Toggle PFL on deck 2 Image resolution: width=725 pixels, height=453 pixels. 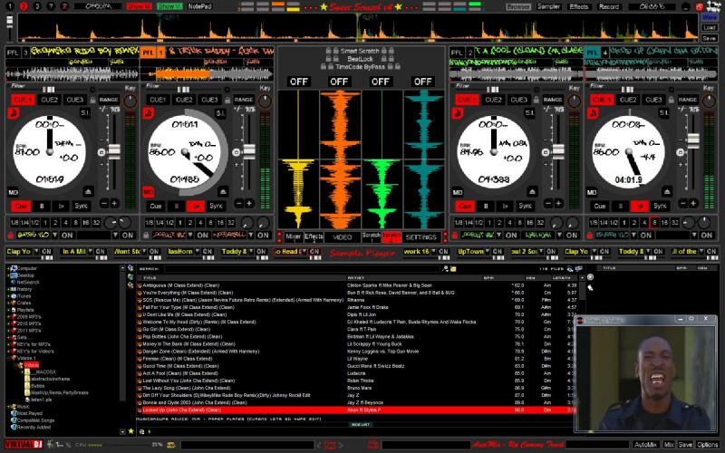(458, 53)
